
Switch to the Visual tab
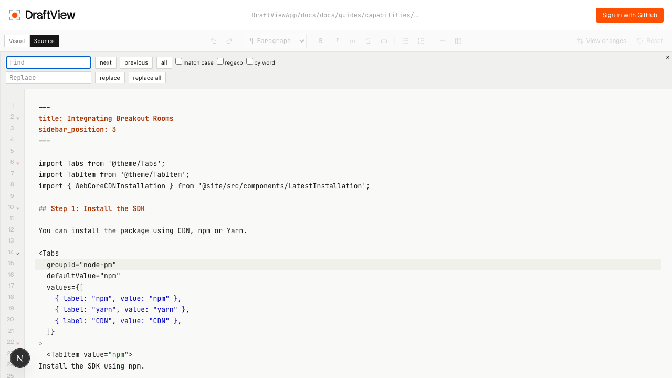click(x=17, y=41)
